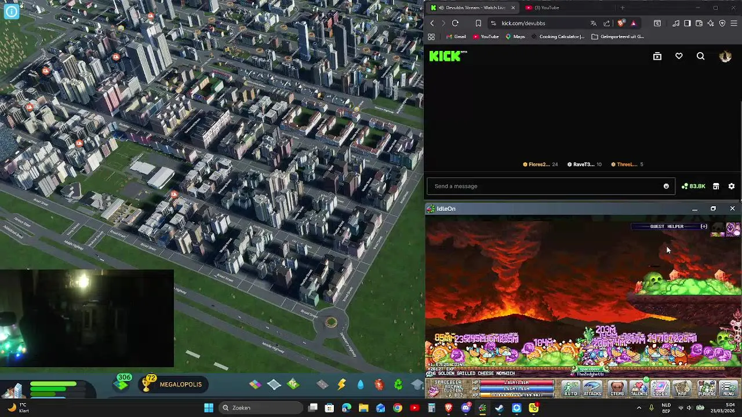Open the Brave VPN shield icon
Image resolution: width=742 pixels, height=417 pixels.
722,23
